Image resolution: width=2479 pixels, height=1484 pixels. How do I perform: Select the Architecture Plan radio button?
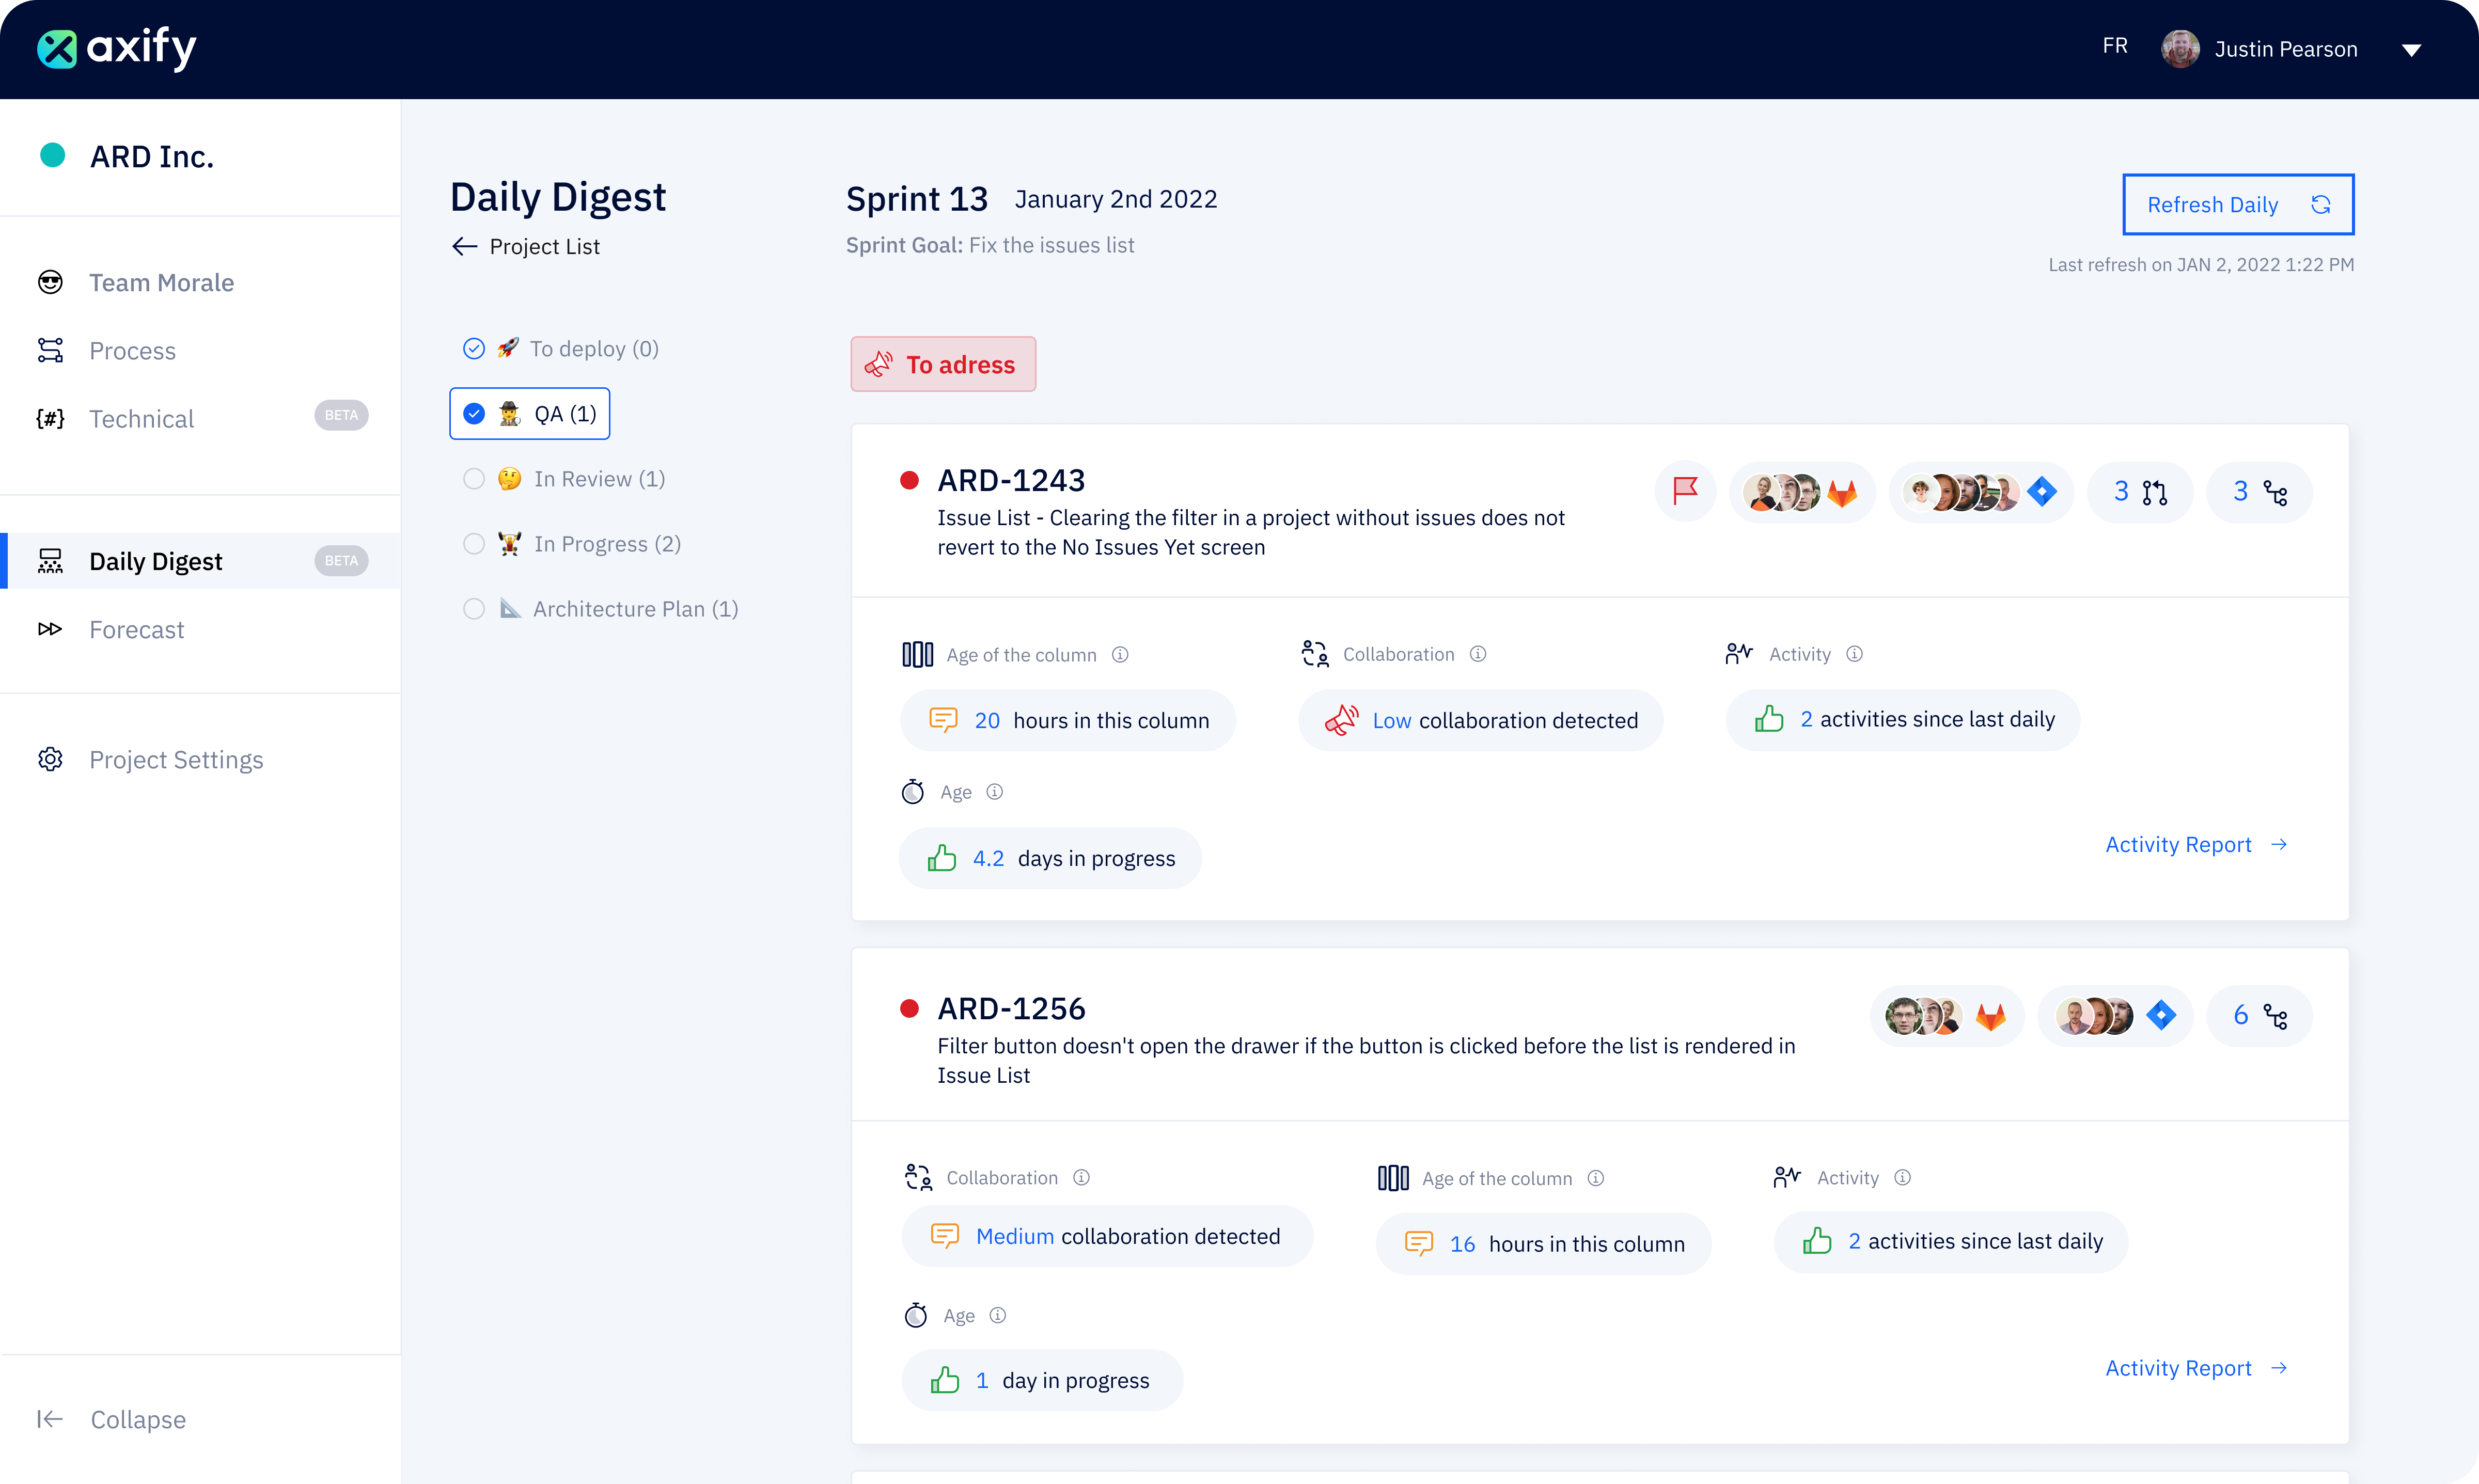474,608
